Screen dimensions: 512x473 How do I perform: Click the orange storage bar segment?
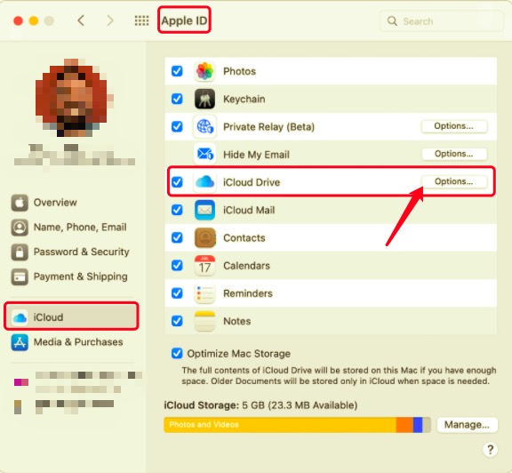[x=404, y=425]
